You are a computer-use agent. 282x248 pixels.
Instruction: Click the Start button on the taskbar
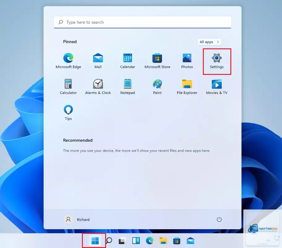pos(95,241)
